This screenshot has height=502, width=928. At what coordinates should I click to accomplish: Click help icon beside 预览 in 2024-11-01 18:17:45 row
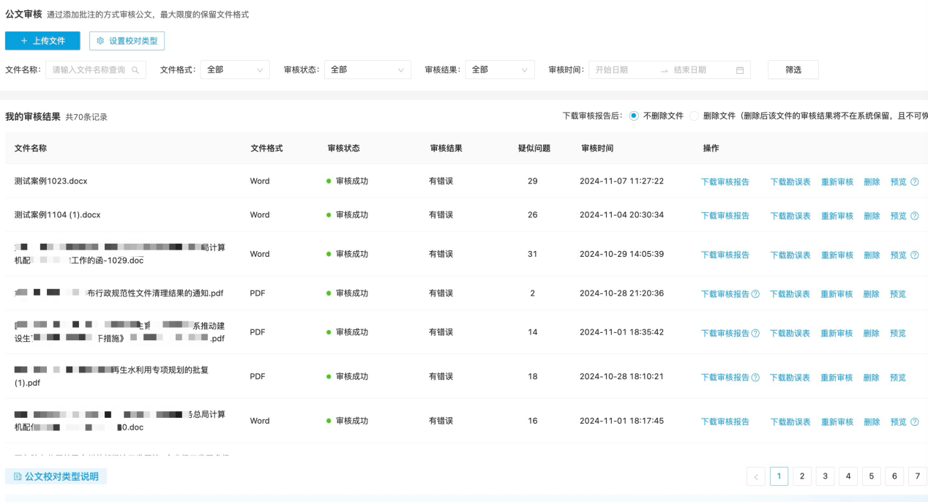click(x=915, y=422)
